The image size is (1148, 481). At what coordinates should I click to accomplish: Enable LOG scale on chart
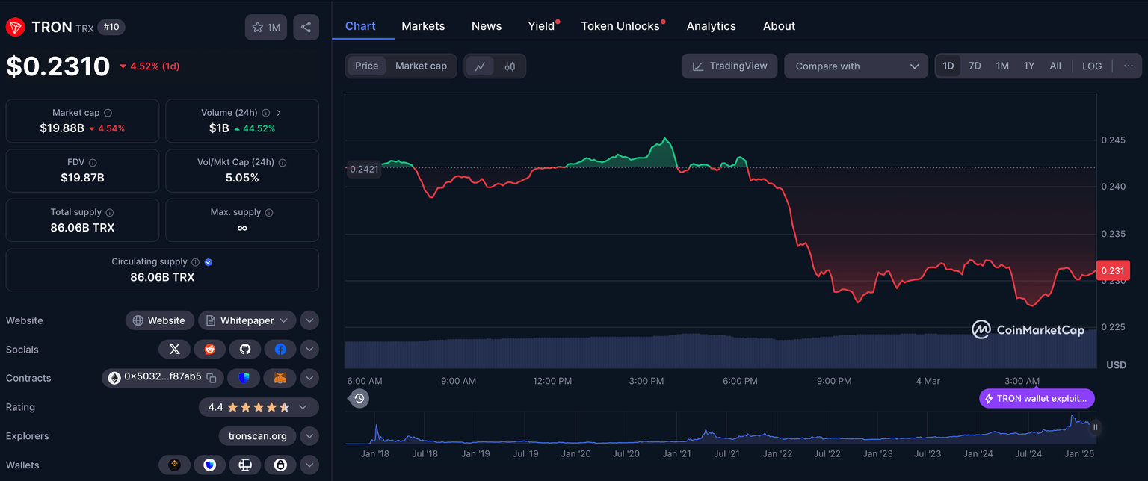click(x=1091, y=66)
